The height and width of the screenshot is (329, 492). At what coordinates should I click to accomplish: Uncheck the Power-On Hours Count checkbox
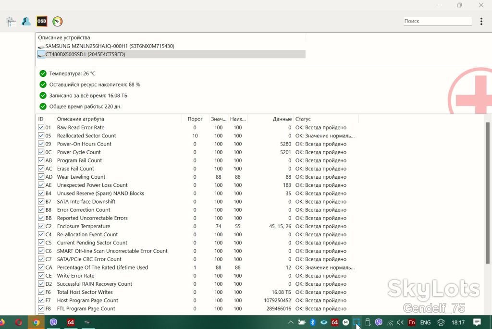41,144
